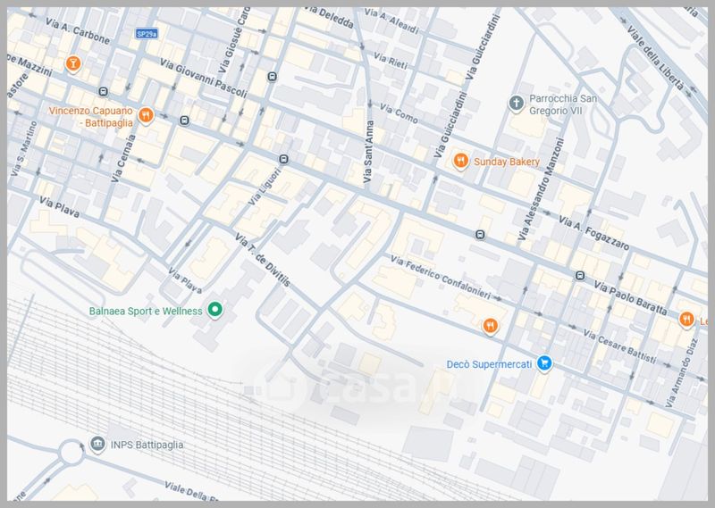Click the Balnaea Sport e Wellness green marker
Screen dimensions: 715x508
[214, 311]
